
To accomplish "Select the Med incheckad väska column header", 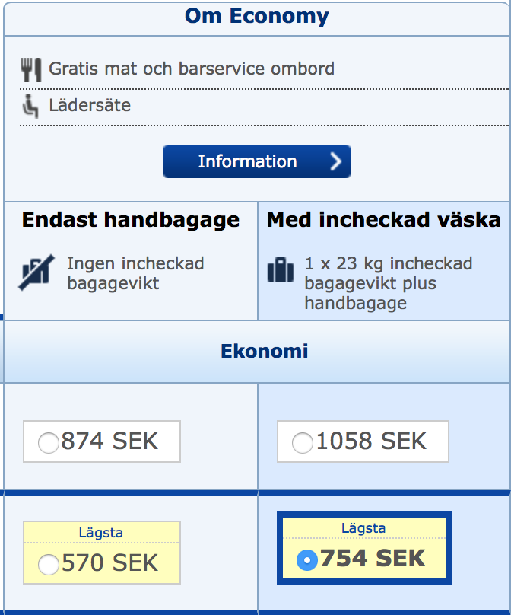I will pos(383,221).
